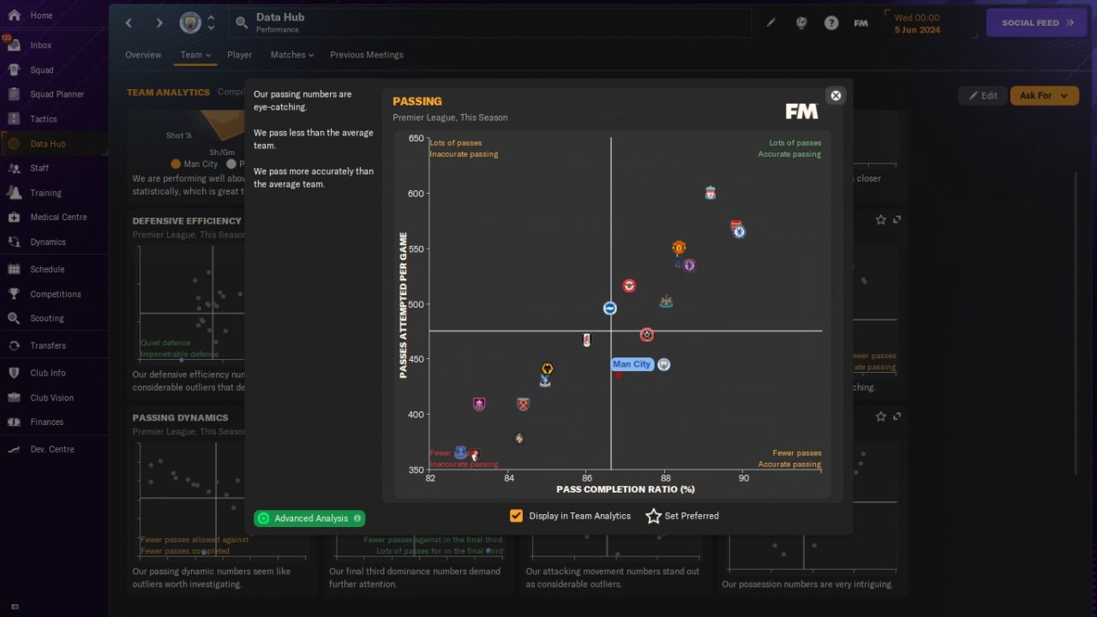This screenshot has width=1097, height=617.
Task: Open the Schedule calendar icon
Action: pyautogui.click(x=14, y=269)
